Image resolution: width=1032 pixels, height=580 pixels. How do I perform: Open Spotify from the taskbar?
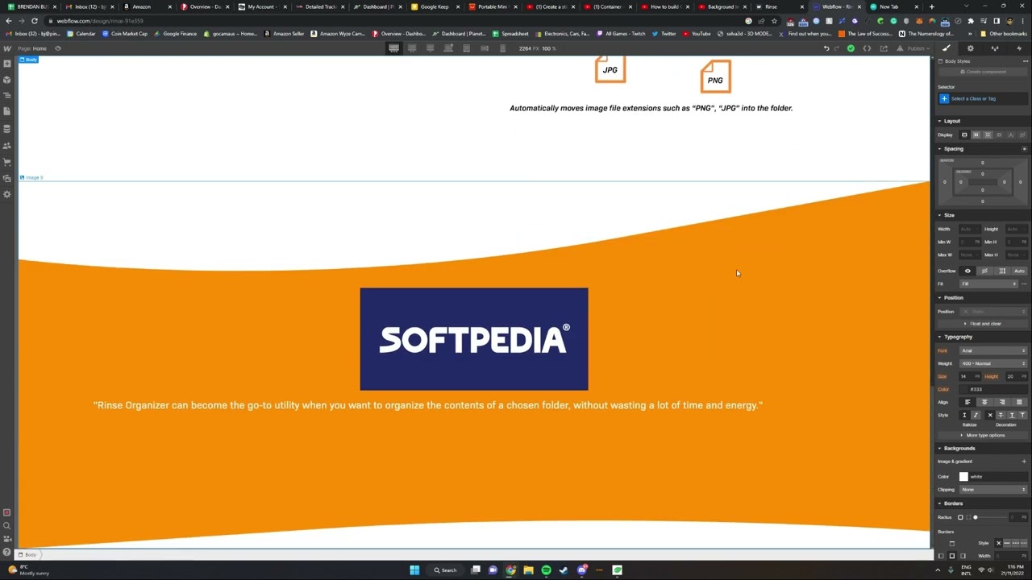(546, 570)
